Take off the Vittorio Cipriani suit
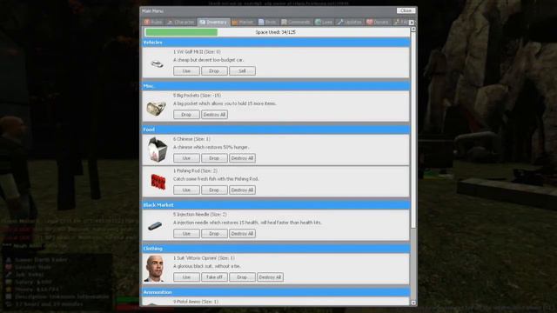Screen dimensions: 557x313 (214, 277)
